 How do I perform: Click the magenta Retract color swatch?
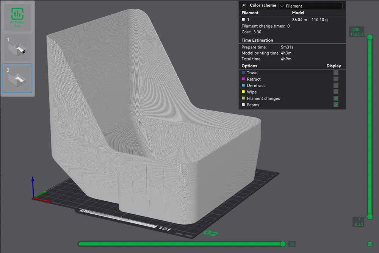click(243, 79)
